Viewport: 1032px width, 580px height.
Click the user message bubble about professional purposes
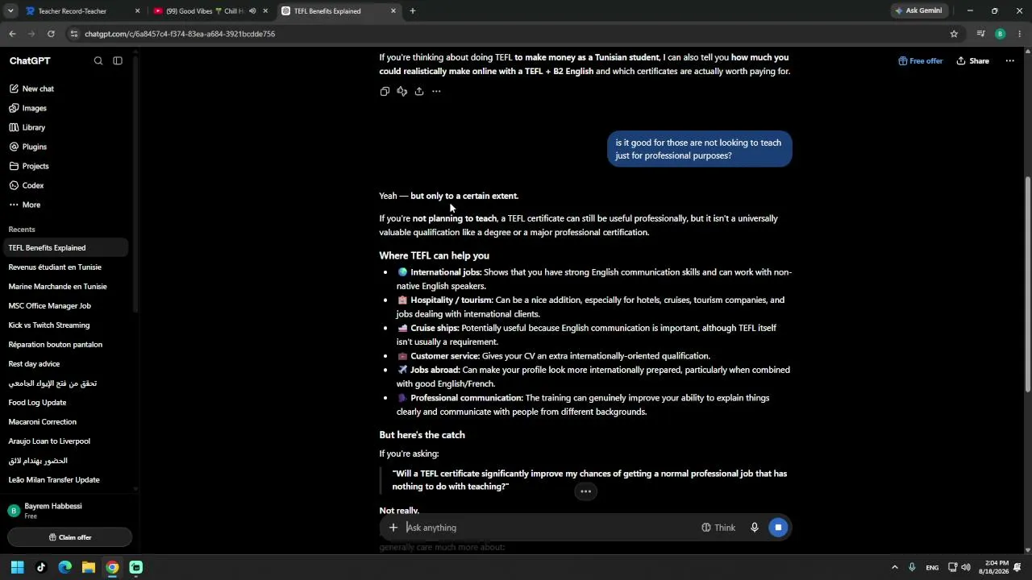pyautogui.click(x=699, y=149)
